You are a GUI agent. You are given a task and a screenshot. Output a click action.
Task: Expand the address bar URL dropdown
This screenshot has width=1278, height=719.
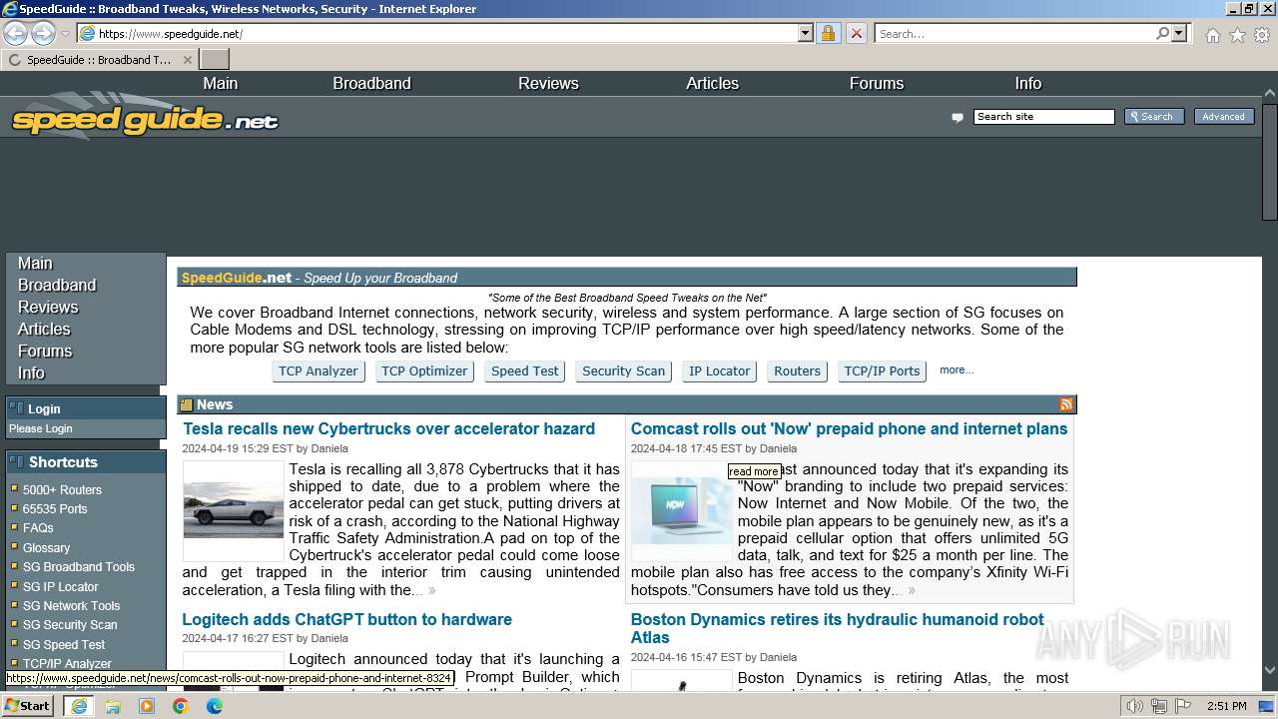pyautogui.click(x=806, y=33)
